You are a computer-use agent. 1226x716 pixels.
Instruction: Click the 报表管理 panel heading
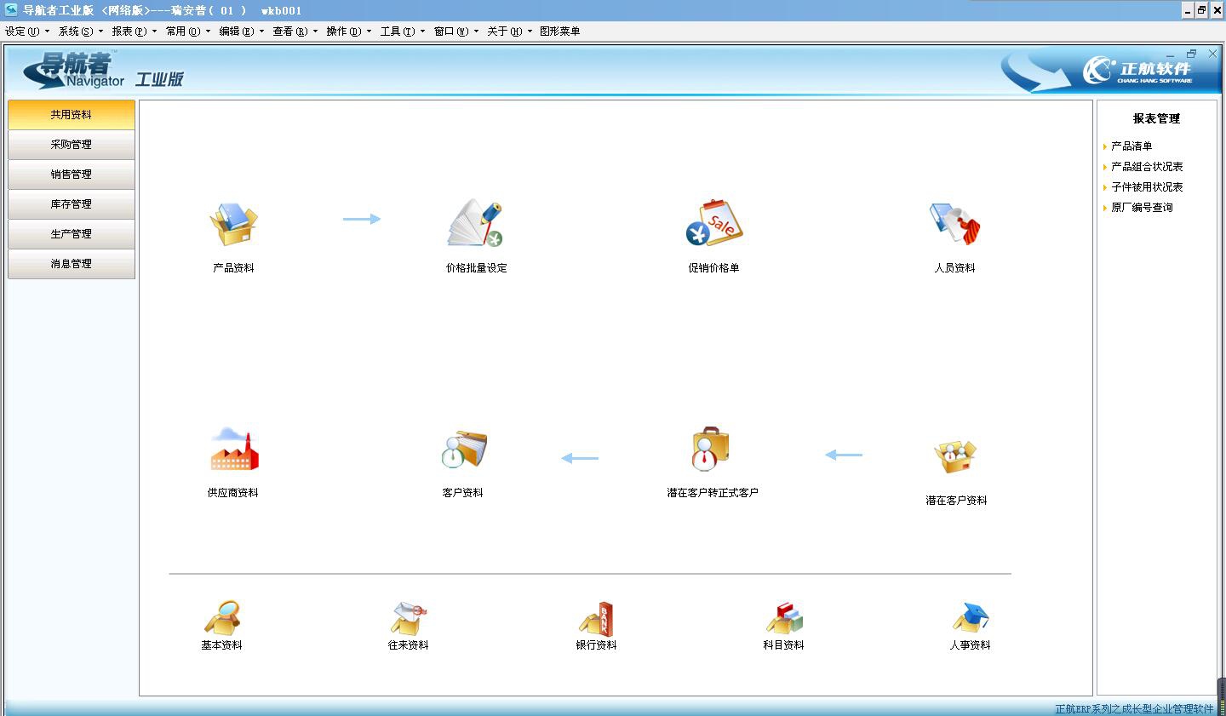click(x=1156, y=119)
